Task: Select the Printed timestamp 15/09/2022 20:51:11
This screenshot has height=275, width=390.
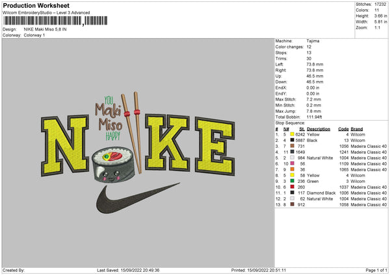Action: 266,270
